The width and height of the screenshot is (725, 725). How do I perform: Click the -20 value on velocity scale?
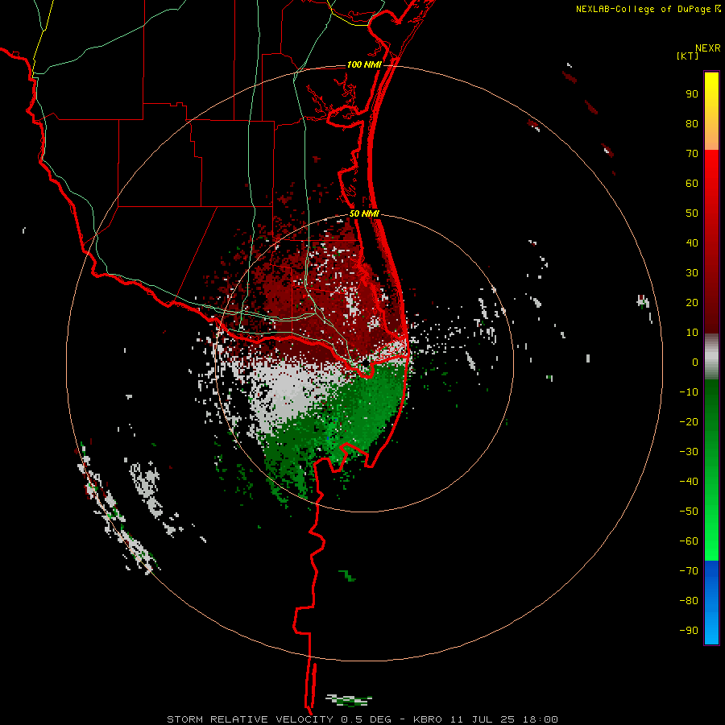pos(689,421)
